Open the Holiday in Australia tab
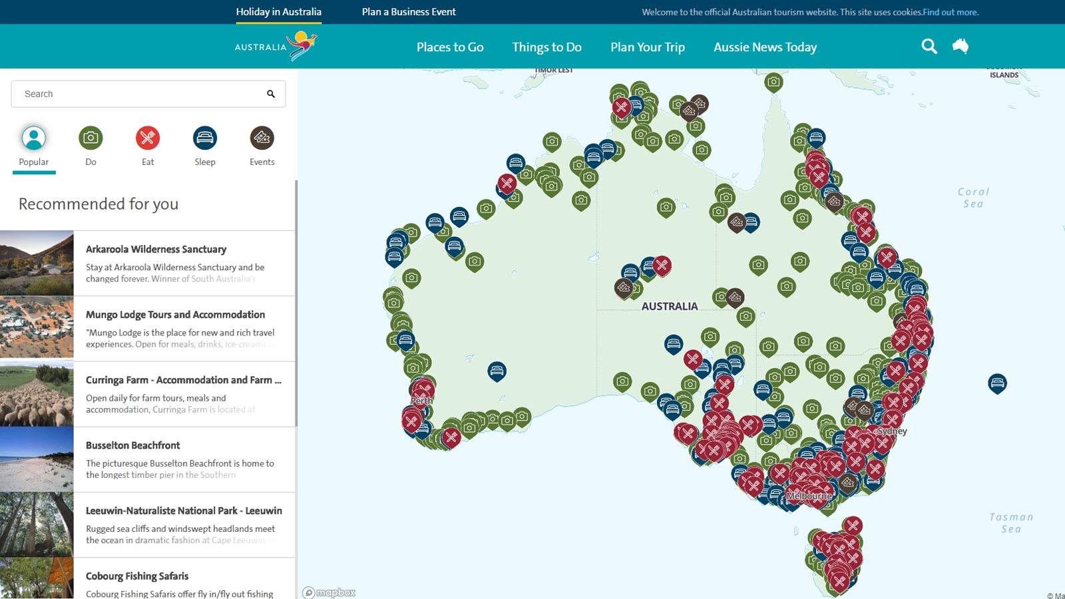 pyautogui.click(x=278, y=12)
